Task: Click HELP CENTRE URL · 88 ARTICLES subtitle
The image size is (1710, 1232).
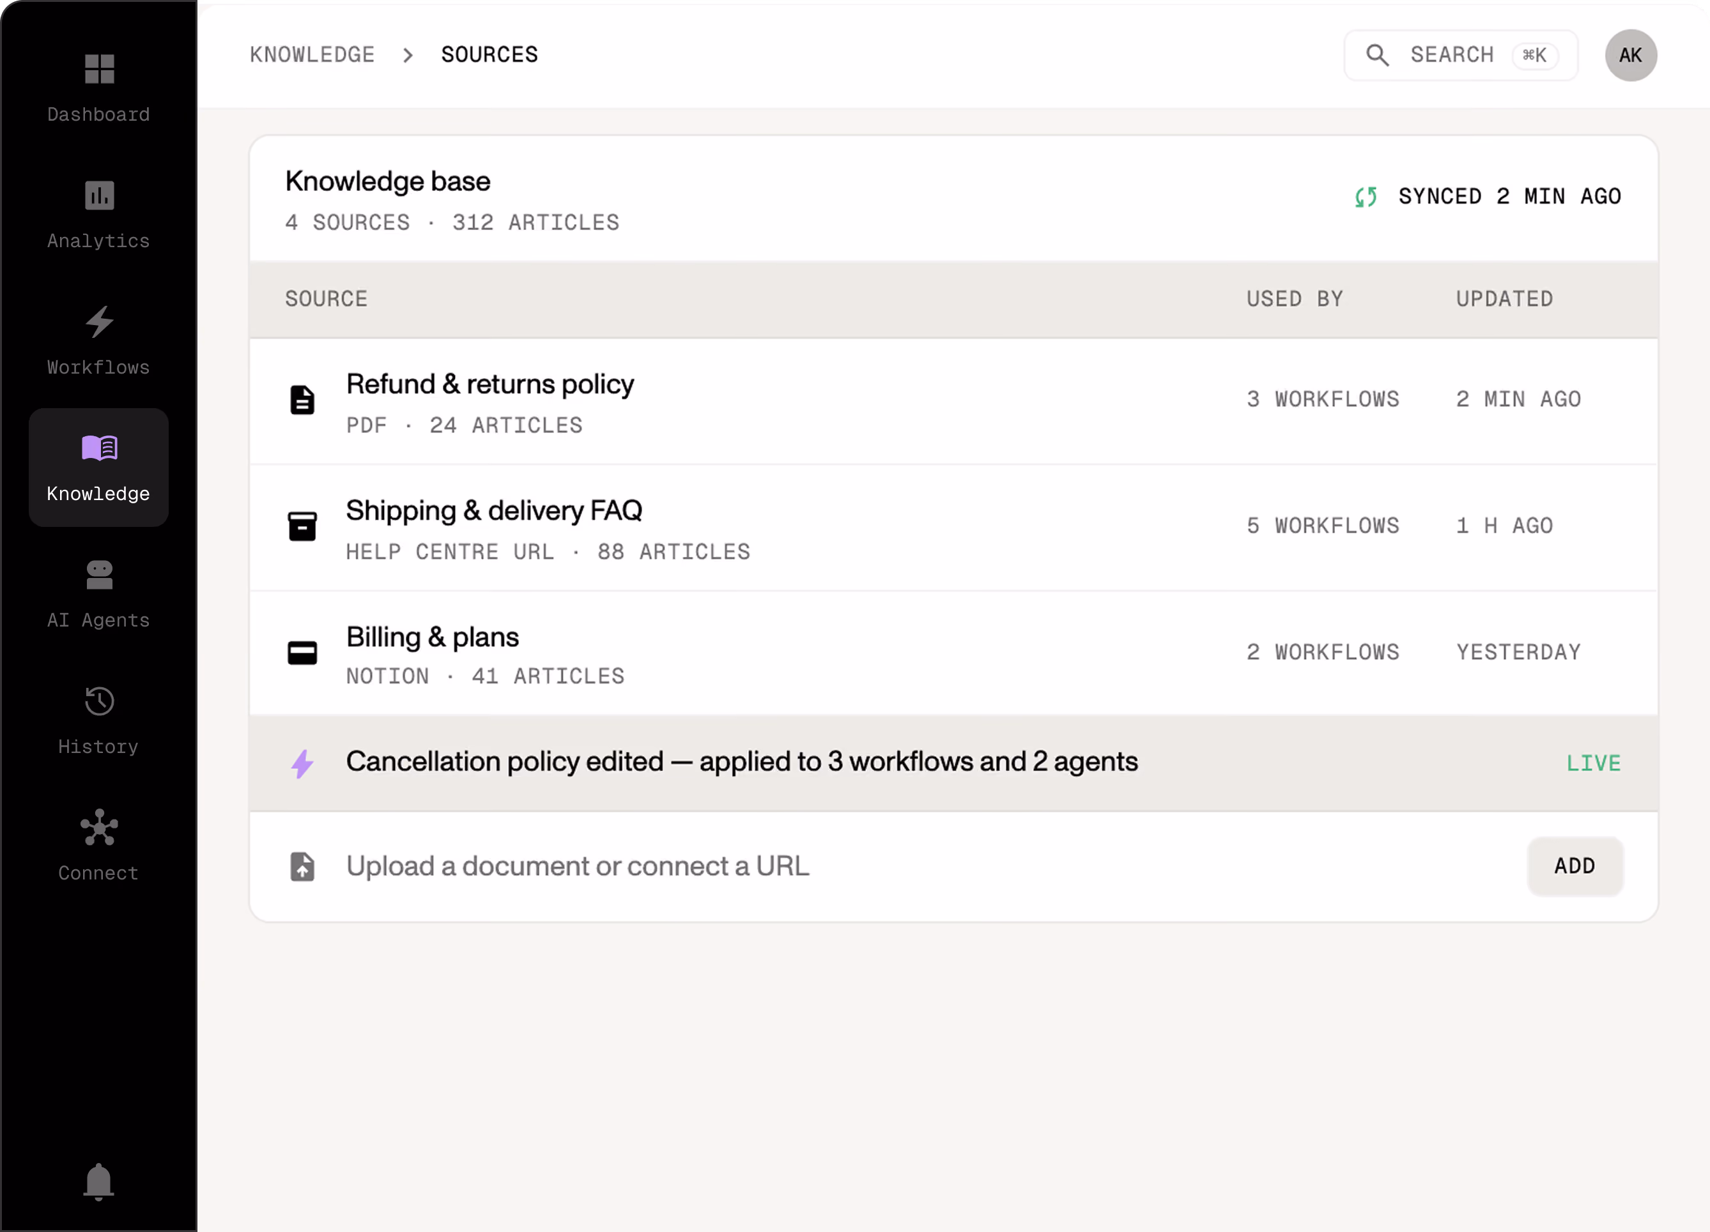Action: pyautogui.click(x=548, y=552)
